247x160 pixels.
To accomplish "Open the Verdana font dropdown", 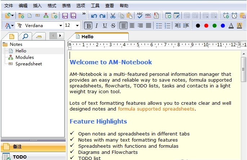I will point(60,26).
